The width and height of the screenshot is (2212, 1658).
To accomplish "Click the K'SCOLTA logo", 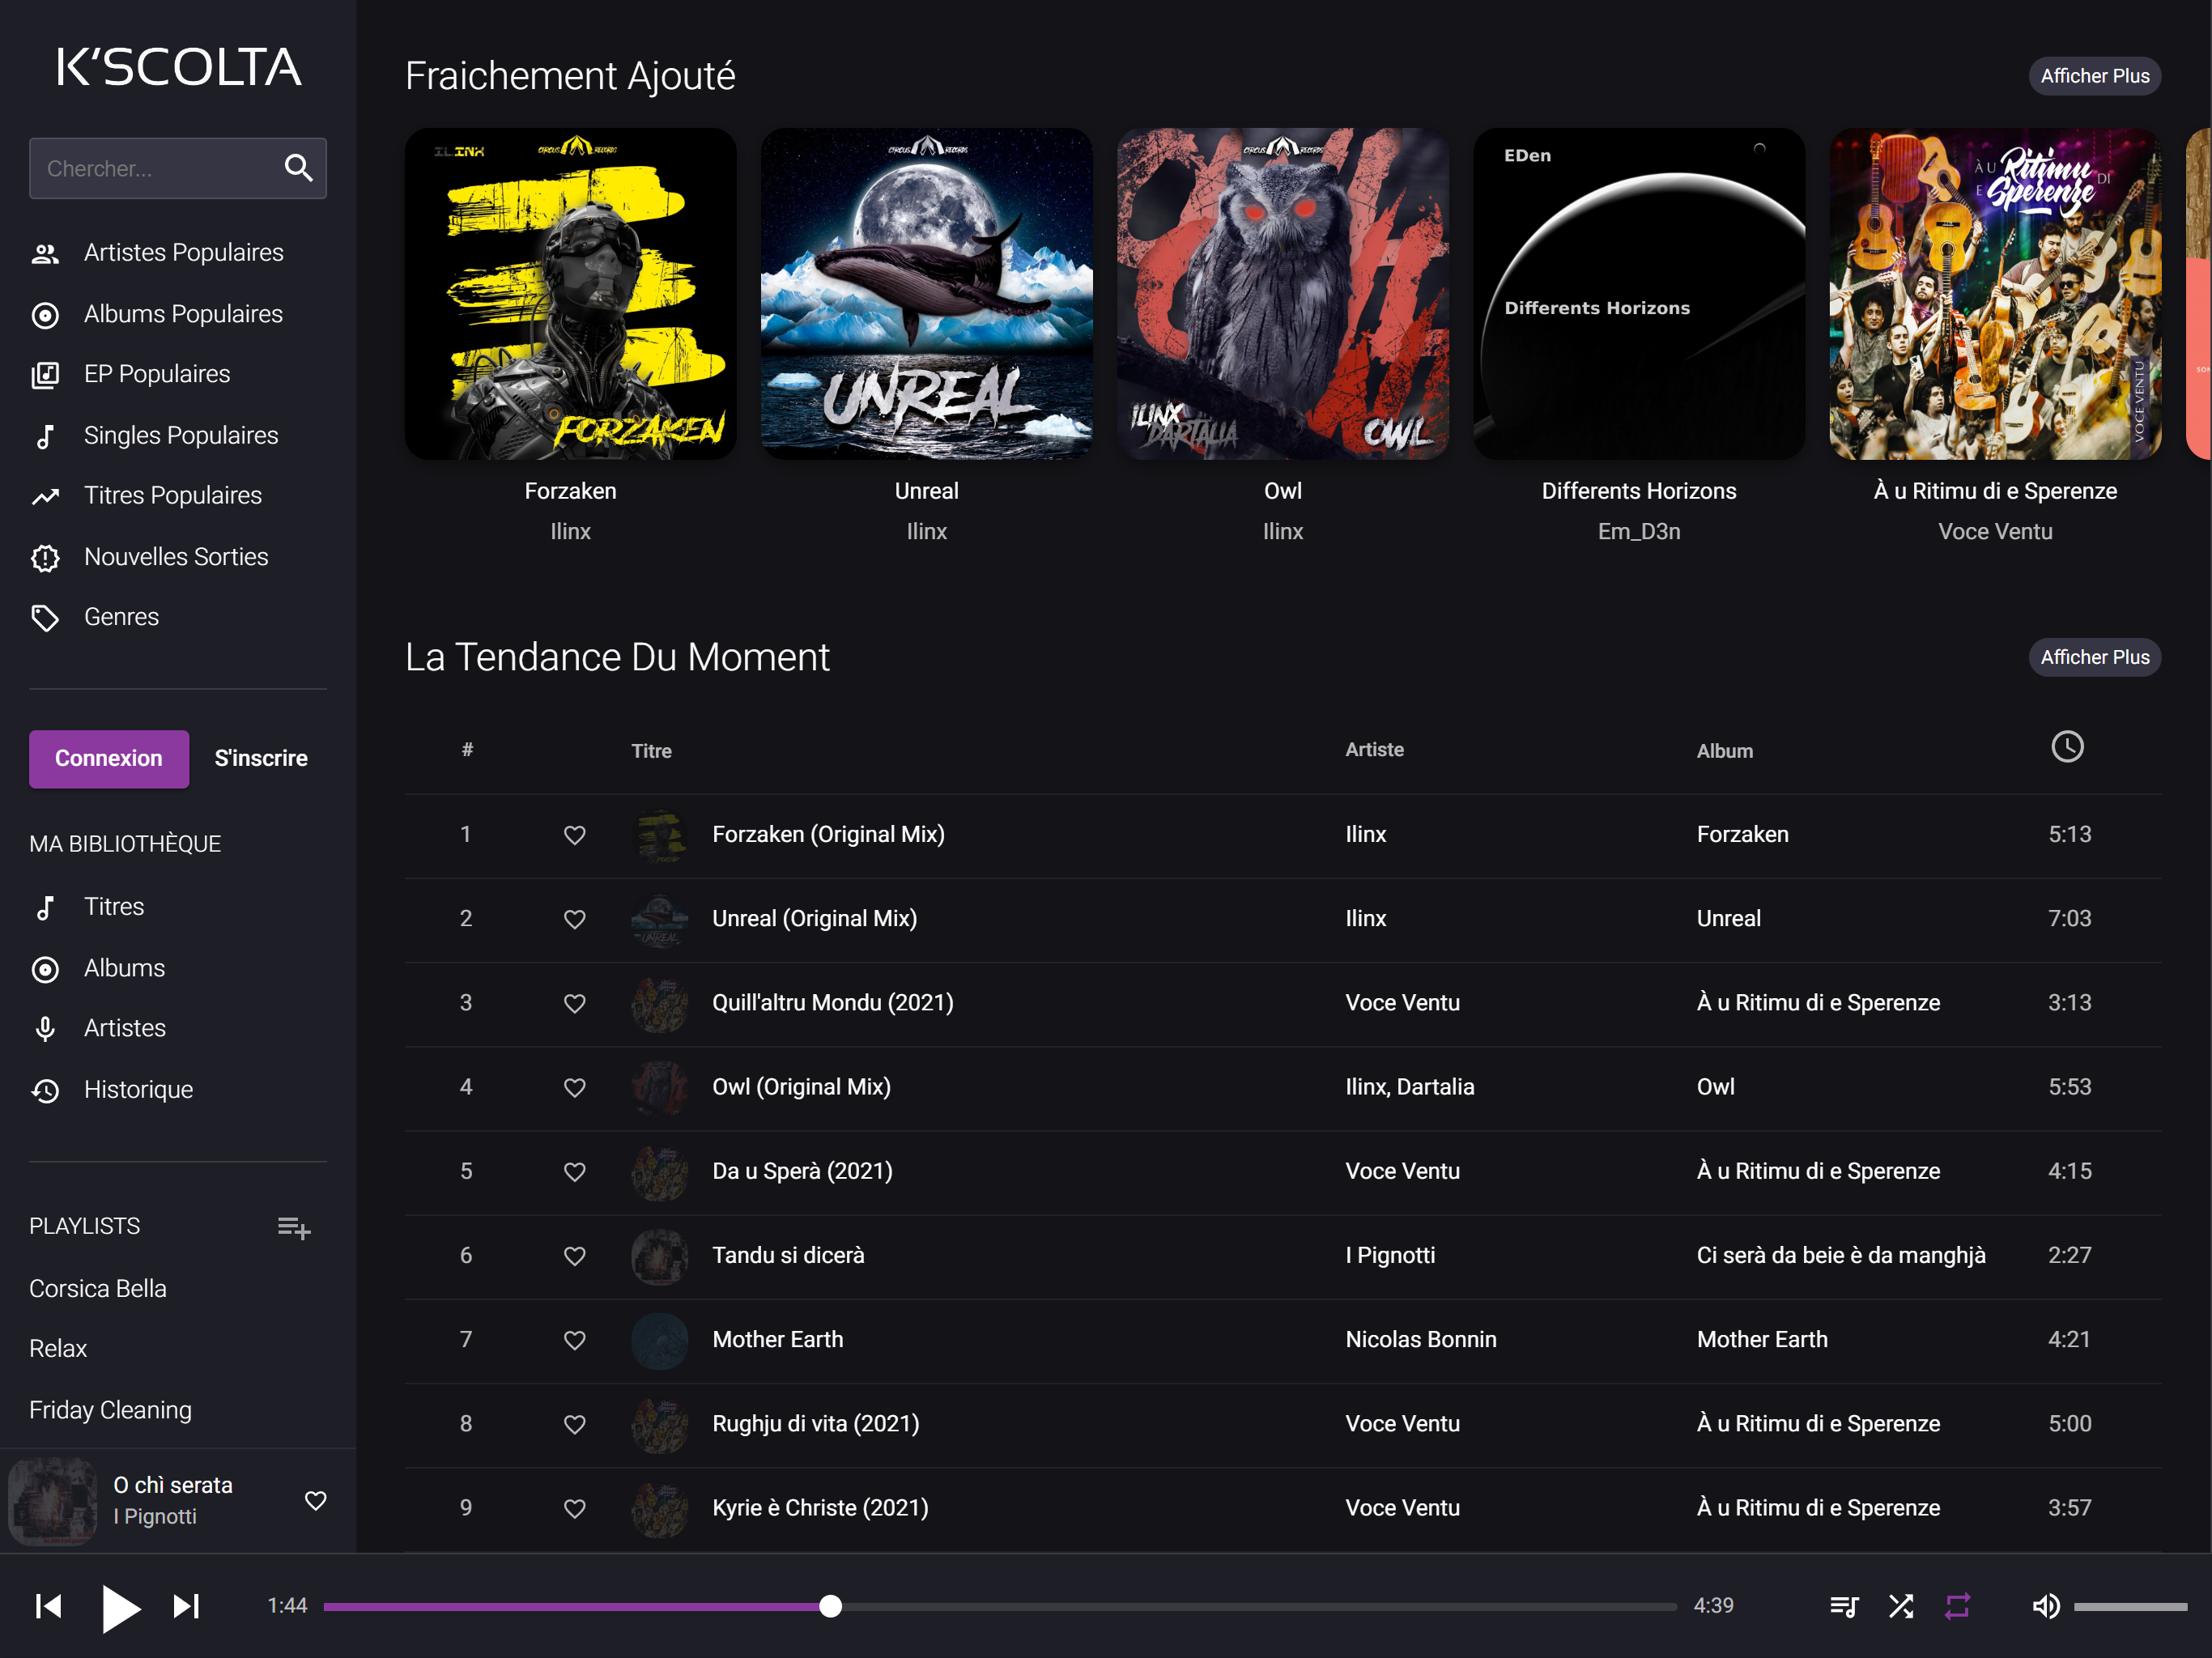I will pyautogui.click(x=178, y=68).
